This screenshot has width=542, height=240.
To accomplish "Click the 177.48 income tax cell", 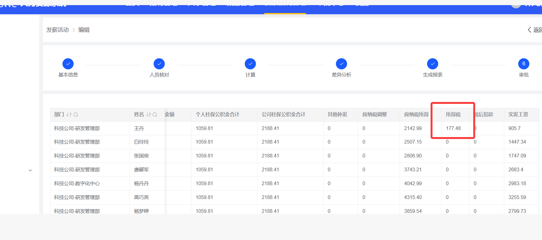I will click(x=453, y=128).
